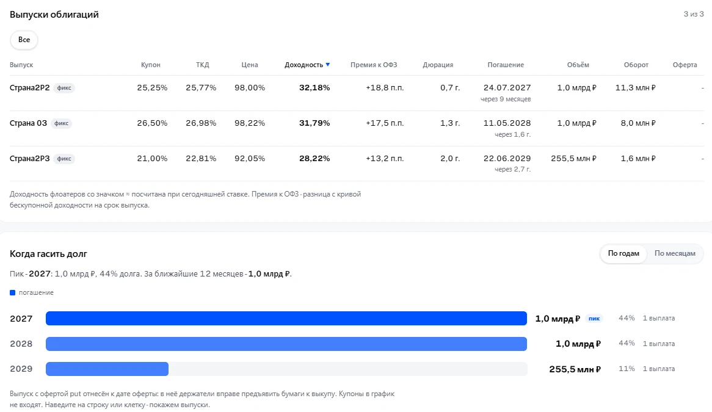Click the 2029 year label
Viewport: 712px width, 412px height.
tap(21, 369)
